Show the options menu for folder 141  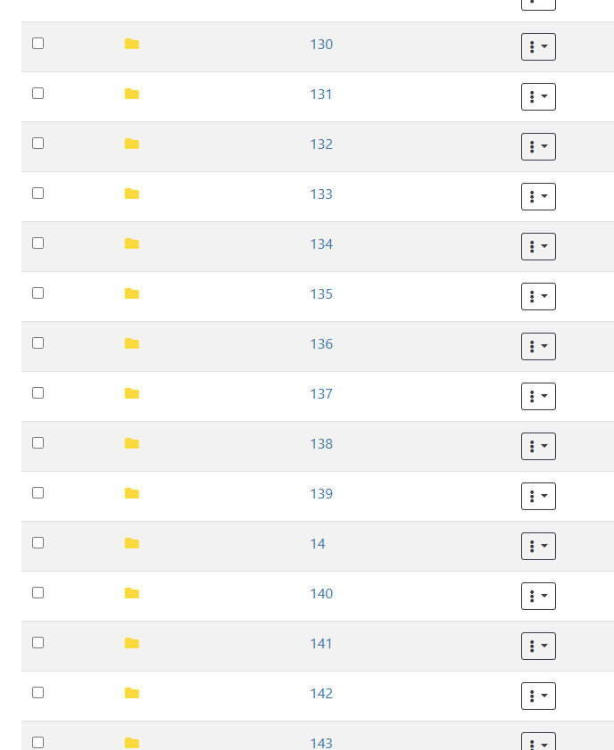pyautogui.click(x=538, y=646)
